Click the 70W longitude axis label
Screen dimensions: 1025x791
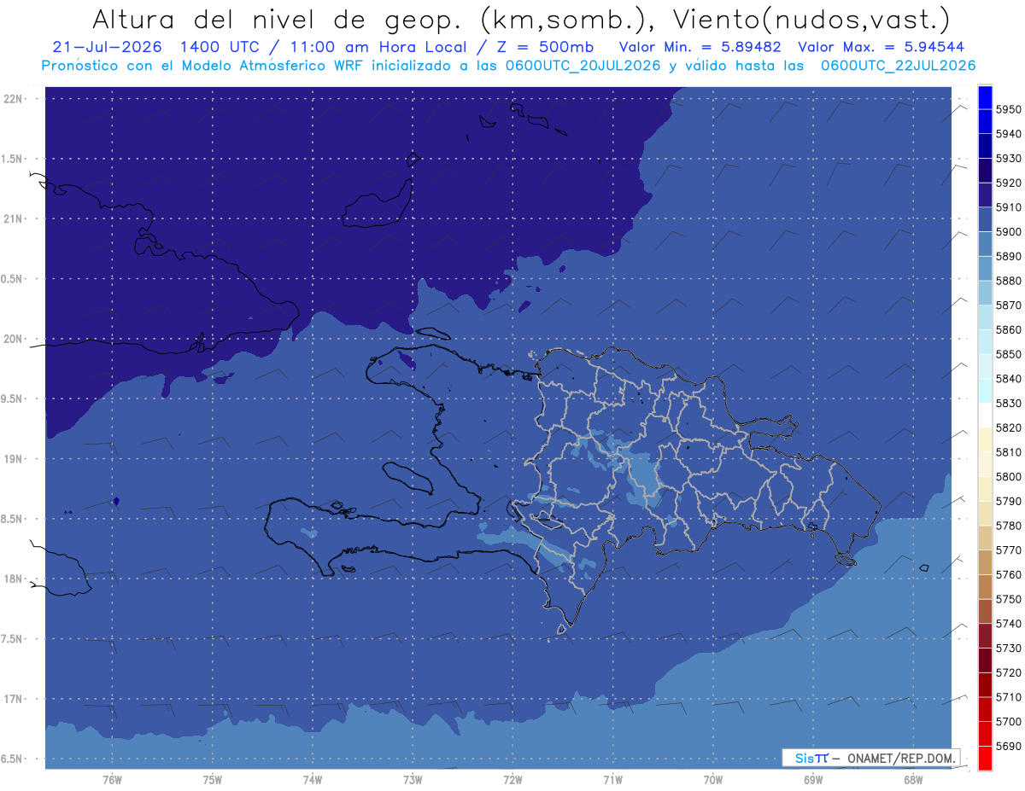(713, 779)
